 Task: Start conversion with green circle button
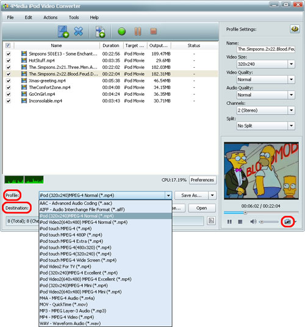(x=121, y=32)
